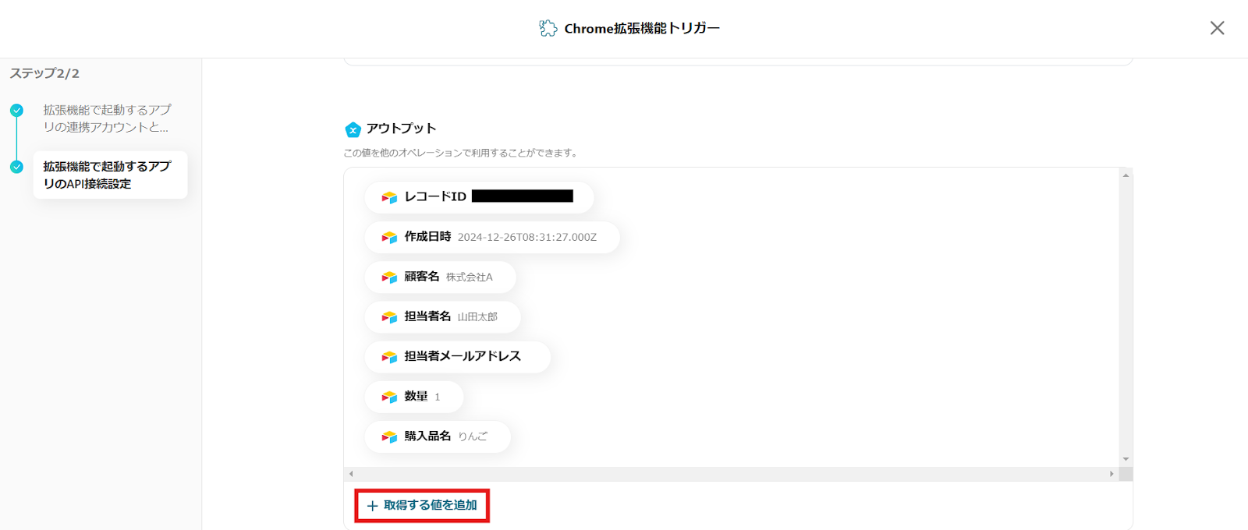Click the value 株式会社A

[470, 277]
